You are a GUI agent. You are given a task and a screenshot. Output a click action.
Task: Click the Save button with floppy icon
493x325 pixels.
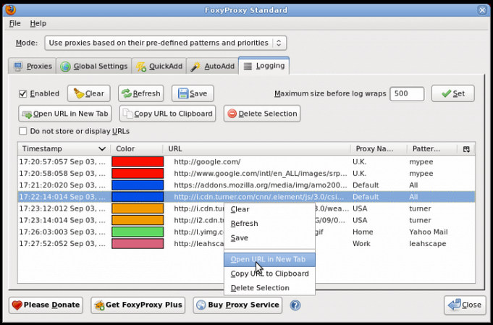[193, 93]
